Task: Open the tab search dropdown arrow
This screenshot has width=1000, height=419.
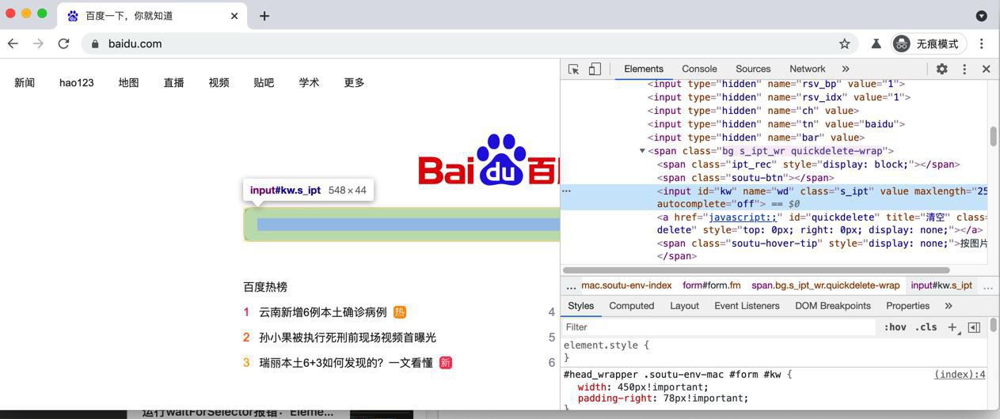Action: 981,16
